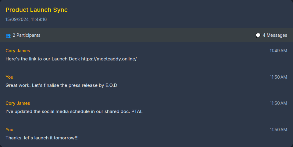Image resolution: width=293 pixels, height=147 pixels.
Task: Click "You" sender name on the last message
Action: pyautogui.click(x=9, y=130)
